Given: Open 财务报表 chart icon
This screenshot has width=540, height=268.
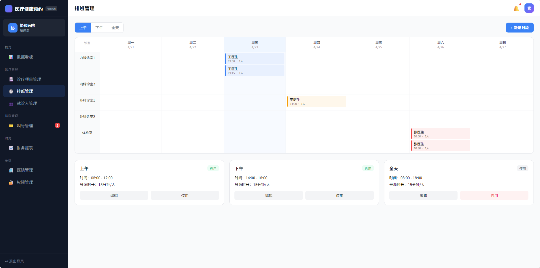Looking at the screenshot, I should click(x=11, y=148).
